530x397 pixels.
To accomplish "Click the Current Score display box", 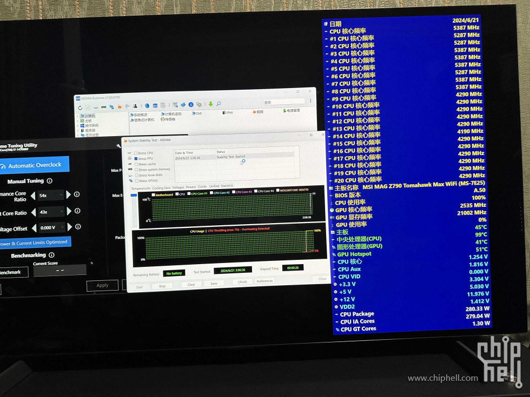I will pos(60,271).
